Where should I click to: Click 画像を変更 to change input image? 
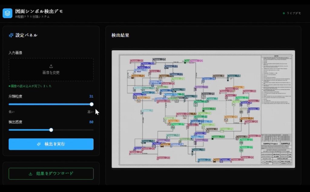(x=51, y=73)
